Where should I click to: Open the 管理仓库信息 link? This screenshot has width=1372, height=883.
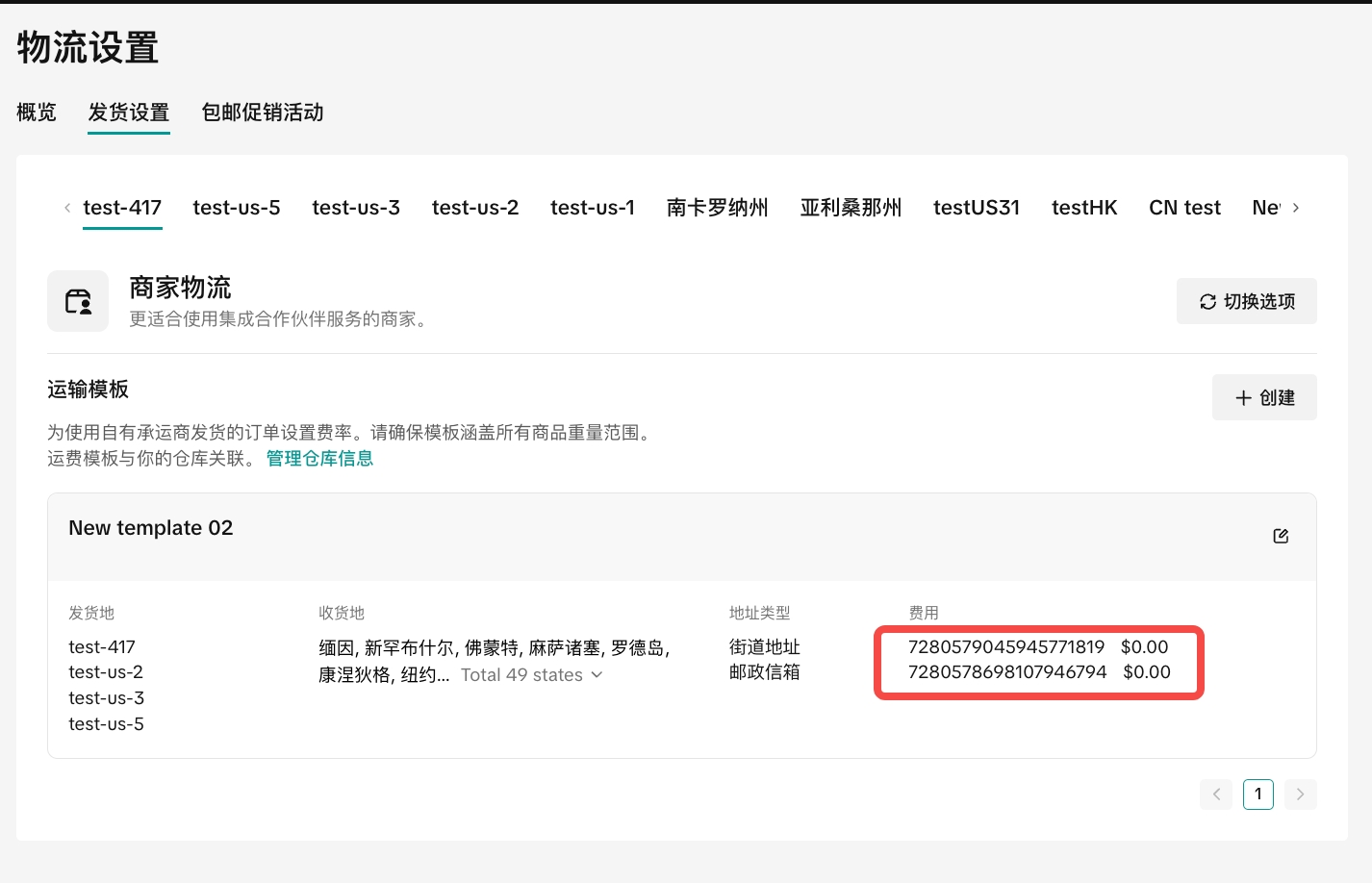[x=319, y=459]
